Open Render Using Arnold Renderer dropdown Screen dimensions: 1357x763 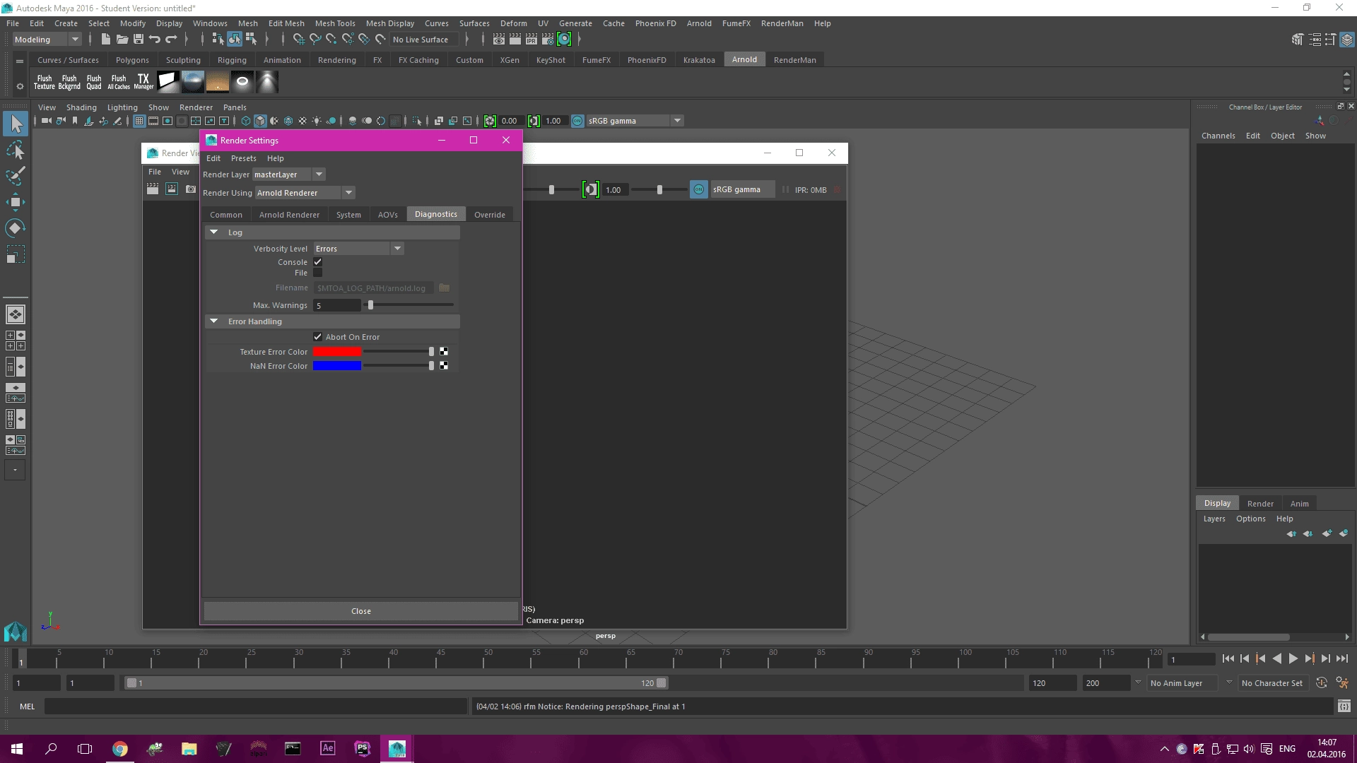[305, 193]
